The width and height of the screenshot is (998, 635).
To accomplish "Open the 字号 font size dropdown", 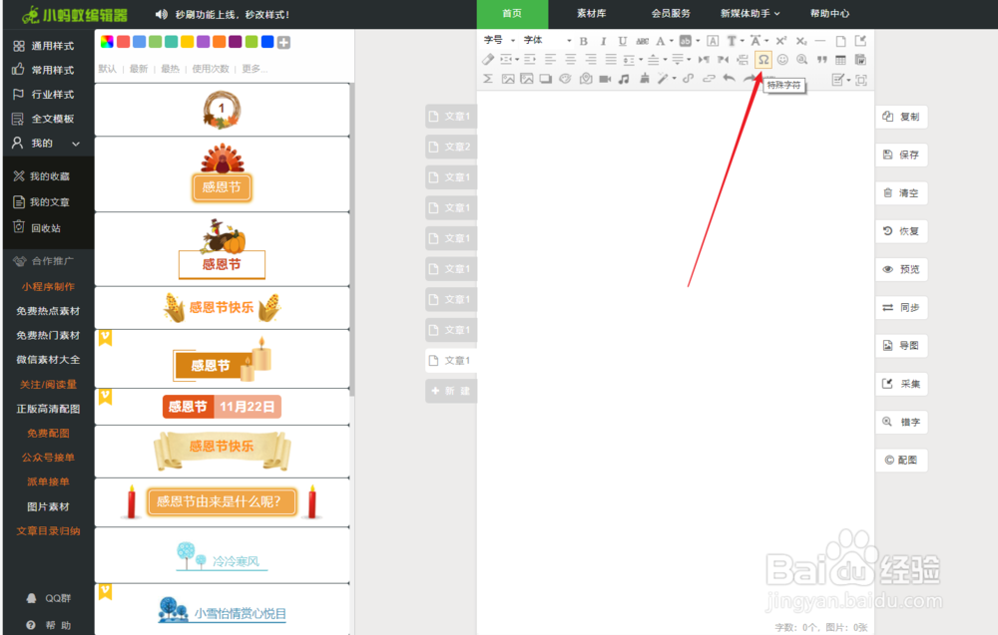I will coord(496,41).
